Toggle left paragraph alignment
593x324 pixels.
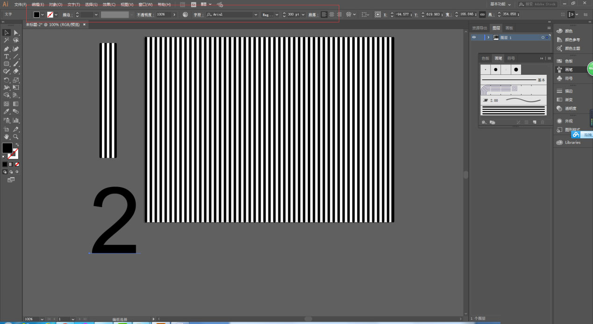click(324, 14)
